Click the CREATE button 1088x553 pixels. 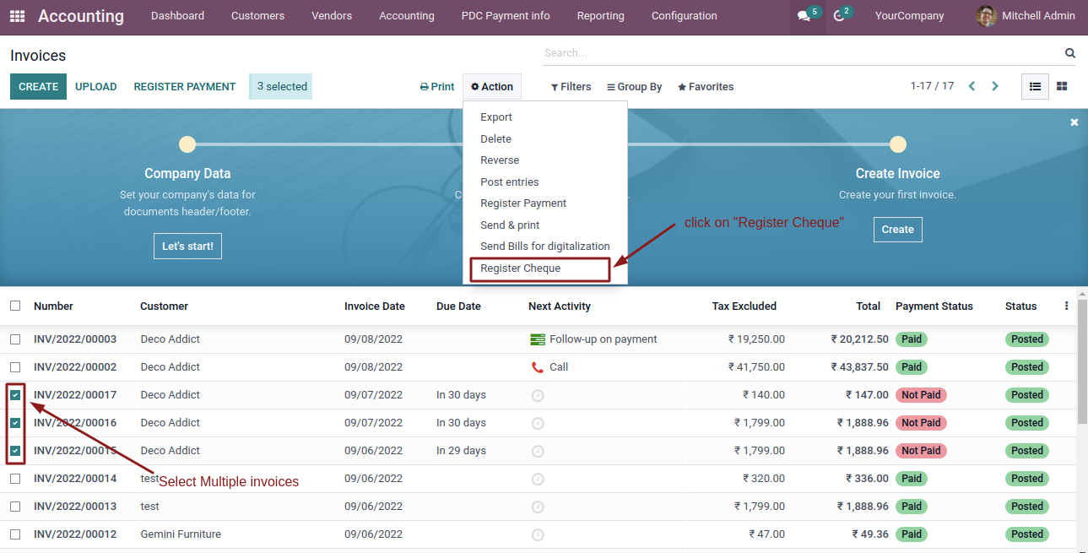(38, 87)
